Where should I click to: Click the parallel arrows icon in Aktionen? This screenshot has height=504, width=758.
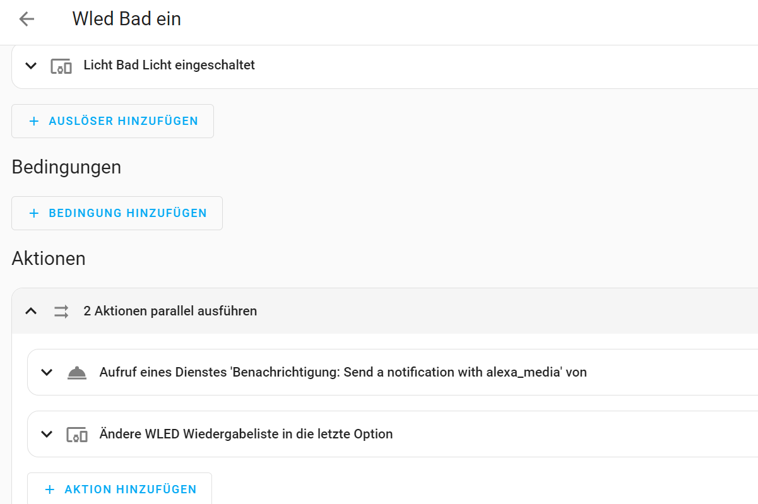pos(61,311)
